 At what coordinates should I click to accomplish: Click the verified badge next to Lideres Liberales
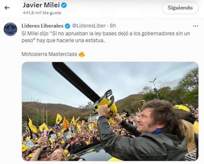coord(68,26)
